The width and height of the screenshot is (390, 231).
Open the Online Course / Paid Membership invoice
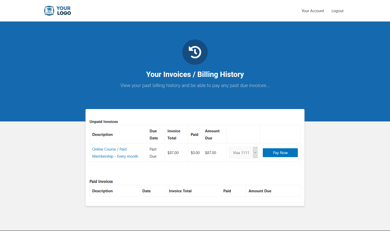click(115, 153)
